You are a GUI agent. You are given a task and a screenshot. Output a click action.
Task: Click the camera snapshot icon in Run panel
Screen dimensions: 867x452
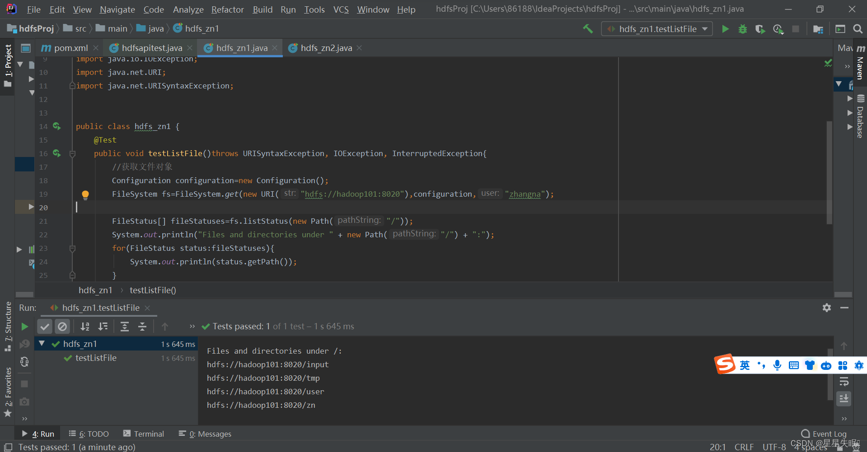[x=24, y=401]
